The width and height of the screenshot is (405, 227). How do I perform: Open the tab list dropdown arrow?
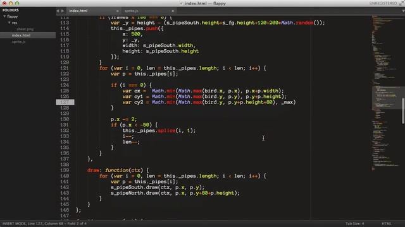(x=403, y=11)
